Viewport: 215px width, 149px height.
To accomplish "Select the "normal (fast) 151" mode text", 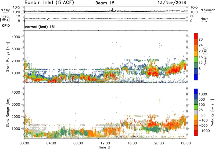I will [x=40, y=27].
